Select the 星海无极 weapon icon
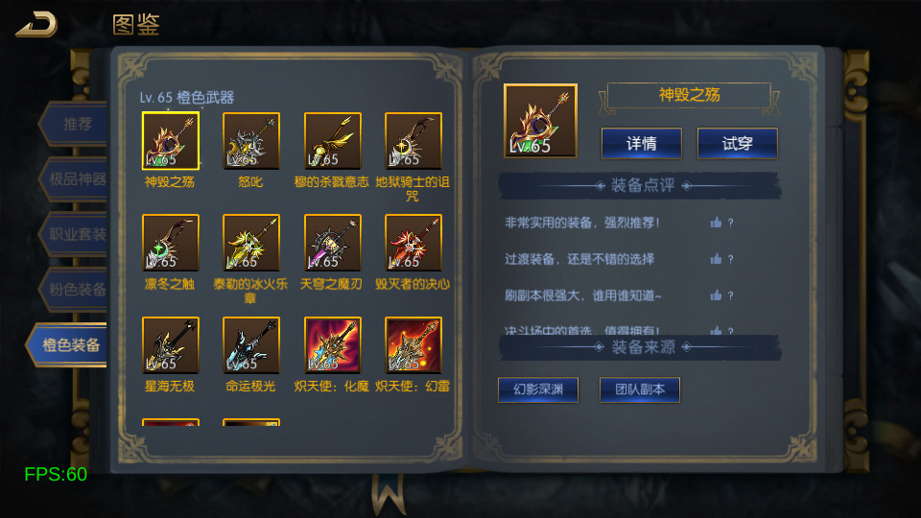The image size is (921, 518). [171, 345]
